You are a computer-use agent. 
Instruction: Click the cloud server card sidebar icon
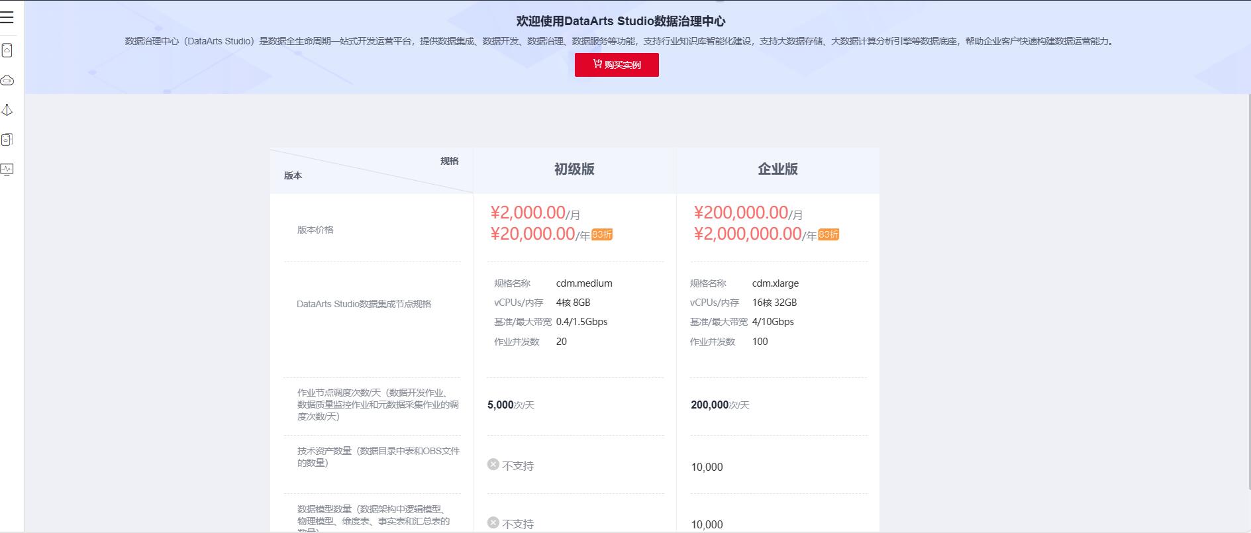tap(7, 50)
